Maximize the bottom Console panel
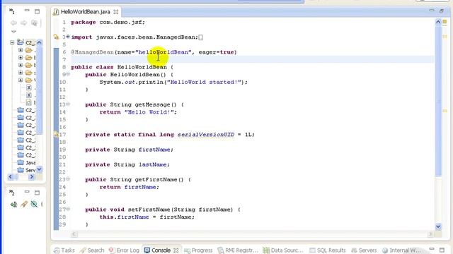The image size is (453, 254). pos(442,250)
